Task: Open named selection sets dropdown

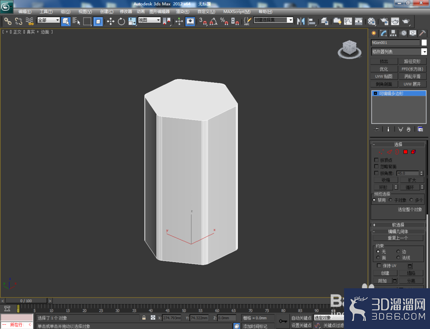Action: pos(273,20)
